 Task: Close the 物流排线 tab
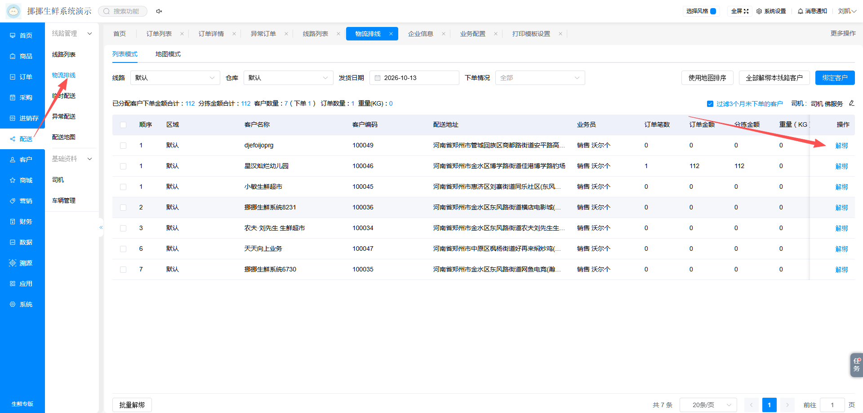[x=391, y=34]
